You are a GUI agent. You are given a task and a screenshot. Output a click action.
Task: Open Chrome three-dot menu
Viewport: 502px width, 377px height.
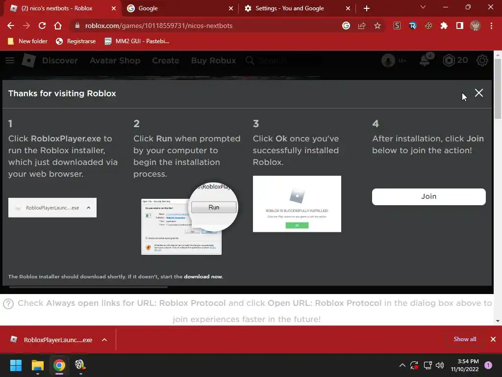coord(491,26)
